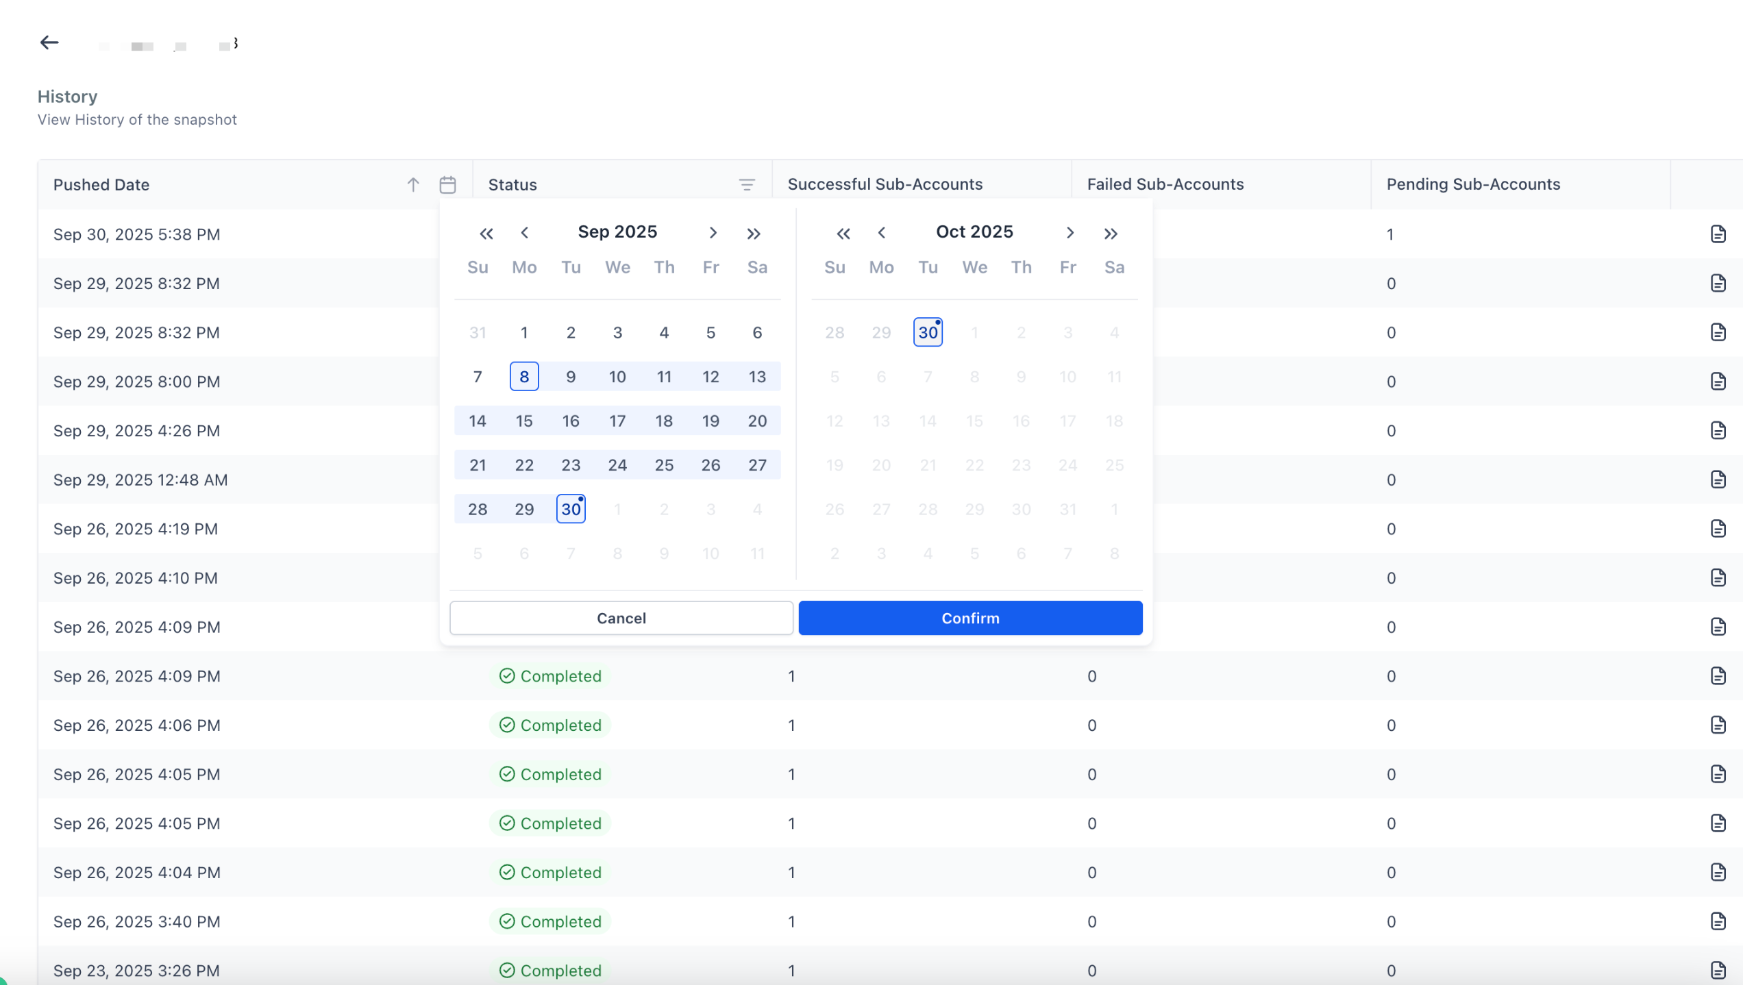Viewport: 1743px width, 985px height.
Task: Jump back a year in Sep 2025 calendar
Action: (486, 234)
